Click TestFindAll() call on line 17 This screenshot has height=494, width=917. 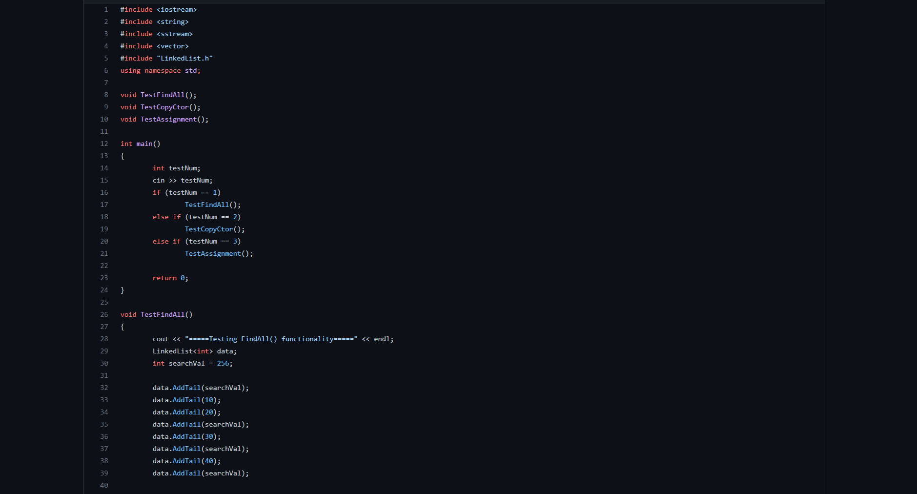(213, 205)
